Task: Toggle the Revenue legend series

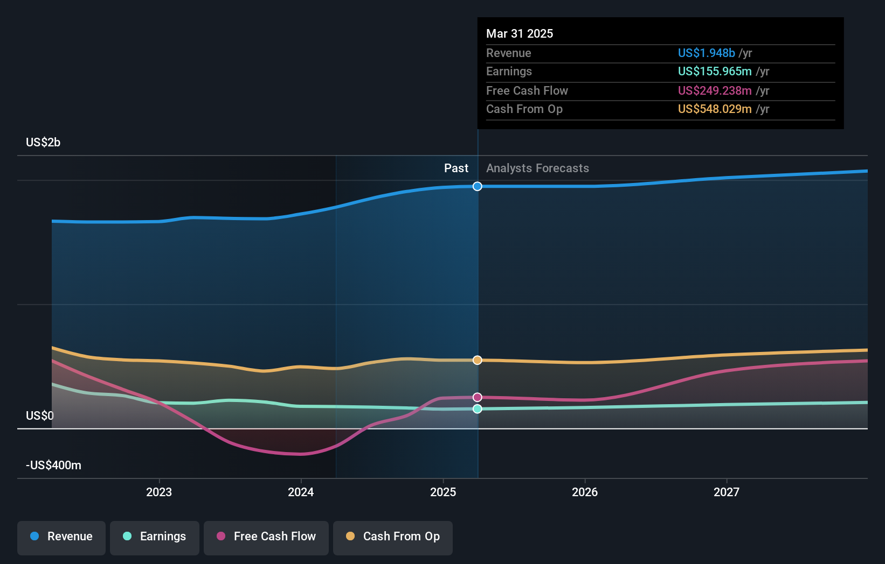Action: coord(61,538)
